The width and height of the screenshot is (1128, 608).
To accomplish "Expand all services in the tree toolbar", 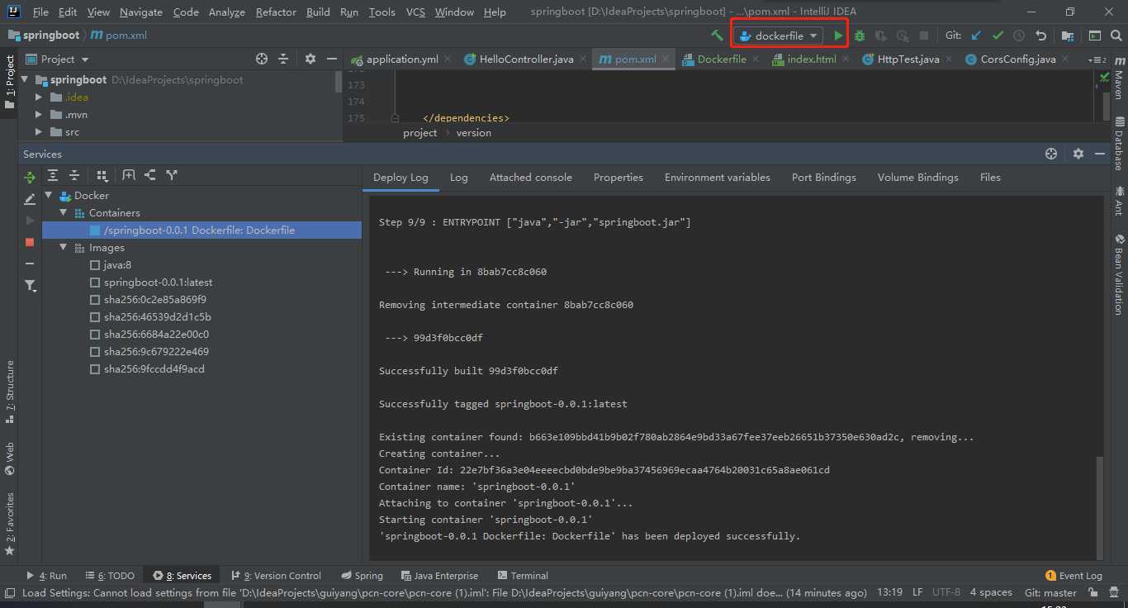I will tap(53, 175).
